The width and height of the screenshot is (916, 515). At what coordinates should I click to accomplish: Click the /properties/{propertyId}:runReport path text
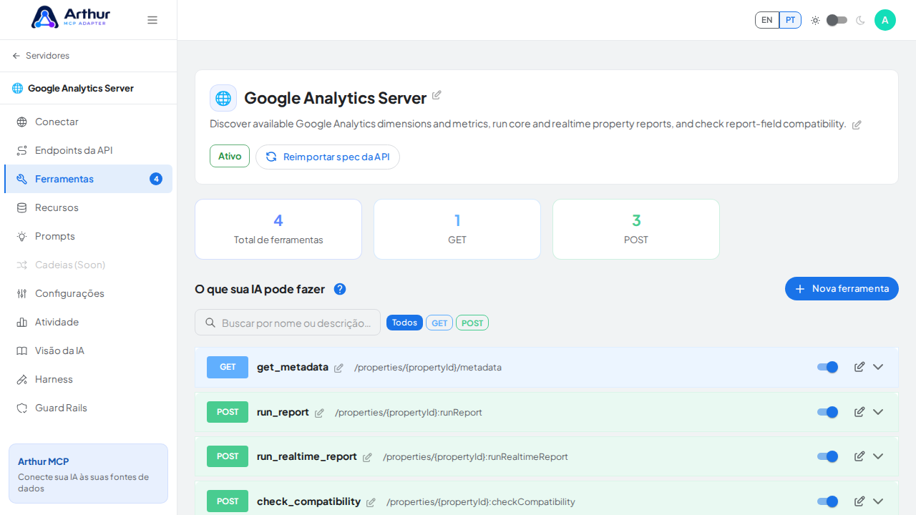point(409,413)
